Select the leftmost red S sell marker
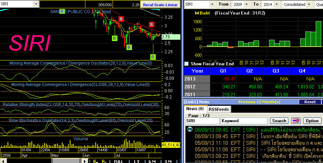 click(121, 19)
